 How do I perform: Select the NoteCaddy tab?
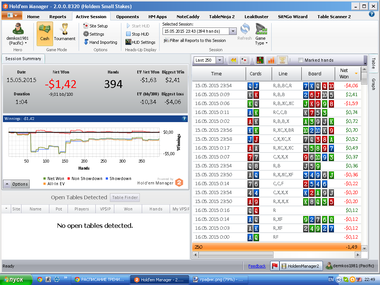[x=188, y=17]
